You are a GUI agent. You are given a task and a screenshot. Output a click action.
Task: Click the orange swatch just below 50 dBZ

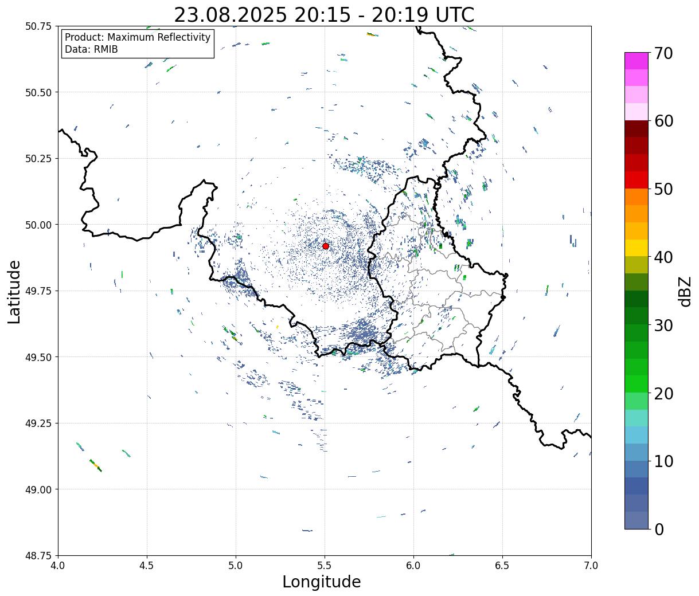(636, 197)
